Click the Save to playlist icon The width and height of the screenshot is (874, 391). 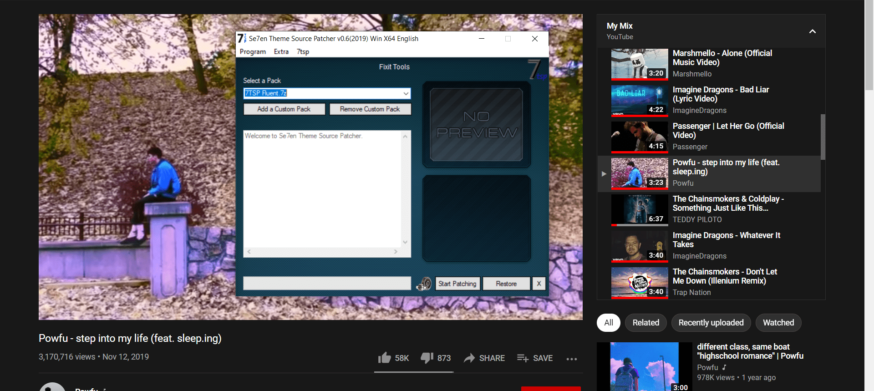(523, 358)
